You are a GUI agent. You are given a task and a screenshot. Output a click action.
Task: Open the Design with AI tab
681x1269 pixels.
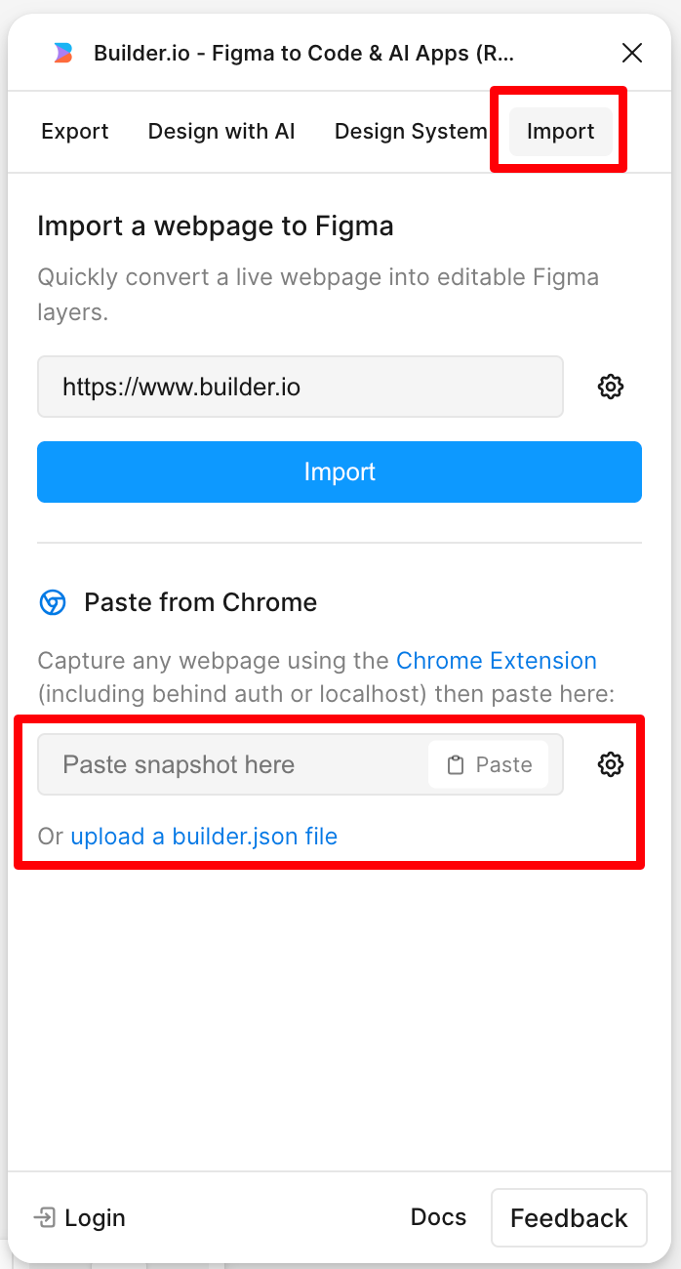(221, 132)
